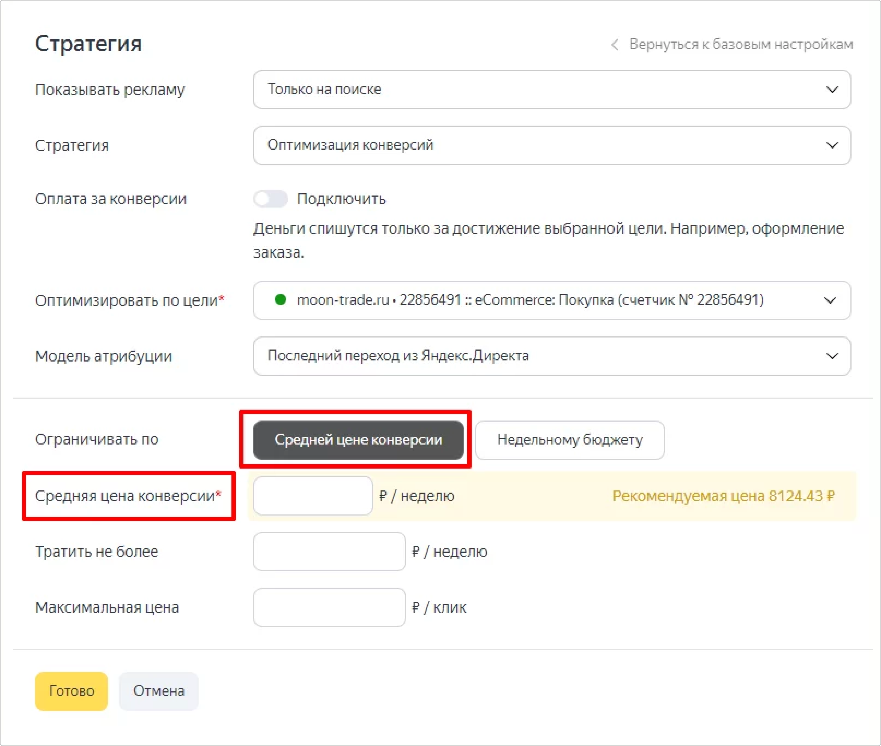Viewport: 881px width, 746px height.
Task: Click chevron arrow in Модель атрибуции field
Action: [x=832, y=356]
